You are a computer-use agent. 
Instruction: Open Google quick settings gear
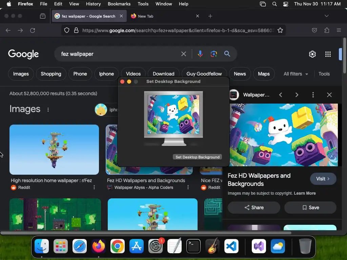pos(312,54)
